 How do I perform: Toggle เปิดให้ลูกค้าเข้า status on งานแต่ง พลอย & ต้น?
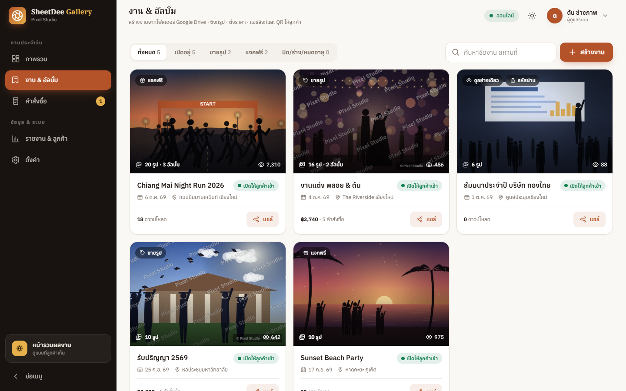[x=420, y=186]
